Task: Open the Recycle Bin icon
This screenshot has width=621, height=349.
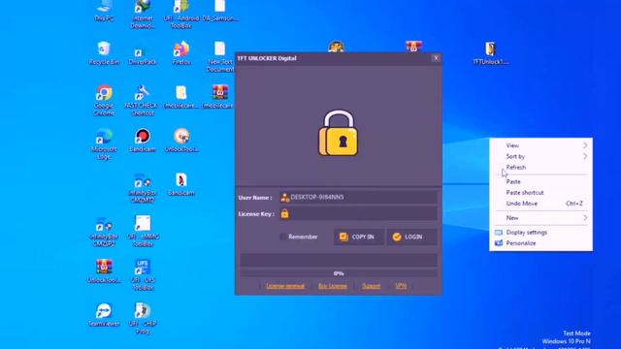Action: 104,53
